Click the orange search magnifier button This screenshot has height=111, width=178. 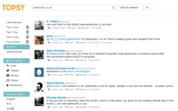[x=113, y=8]
